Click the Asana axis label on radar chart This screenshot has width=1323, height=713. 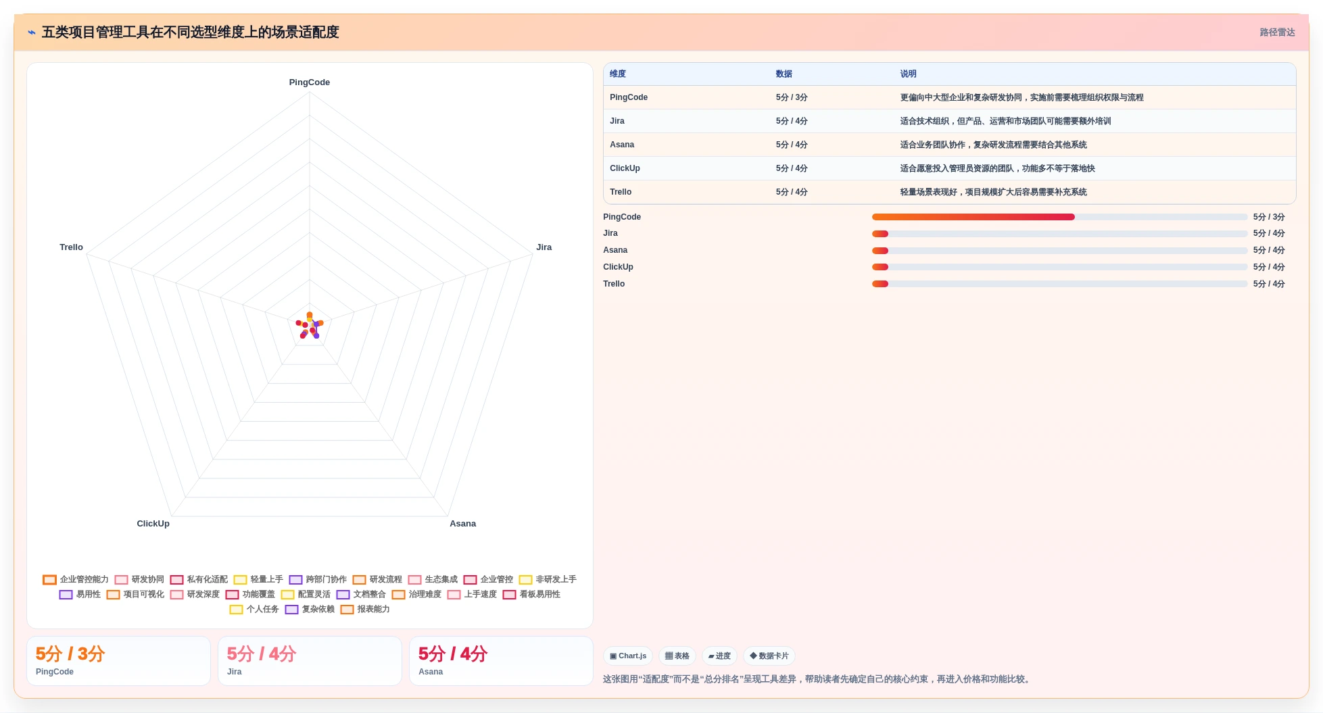point(463,524)
